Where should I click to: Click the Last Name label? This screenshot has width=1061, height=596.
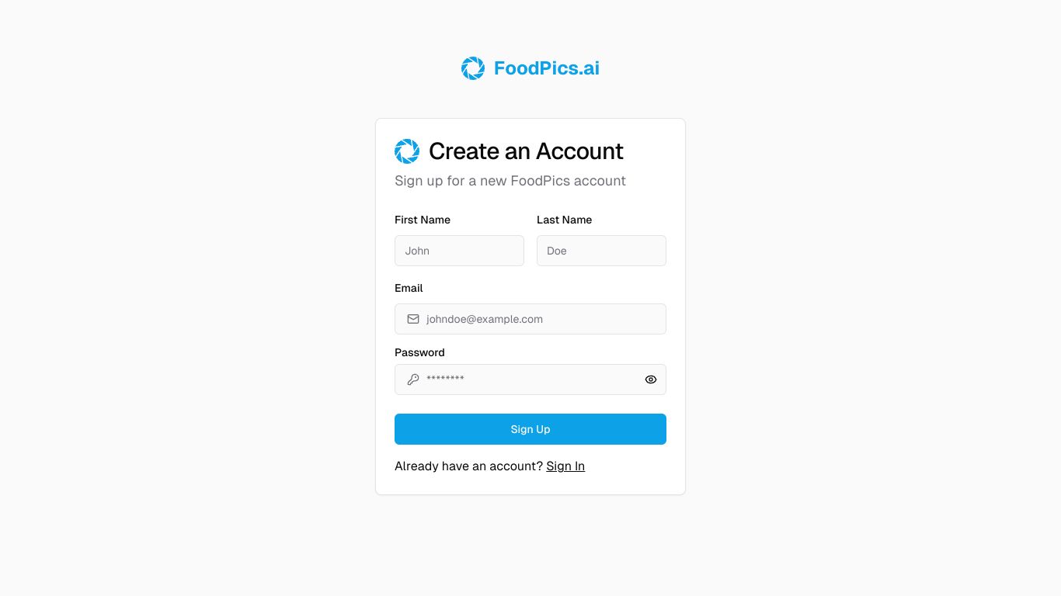coord(565,220)
